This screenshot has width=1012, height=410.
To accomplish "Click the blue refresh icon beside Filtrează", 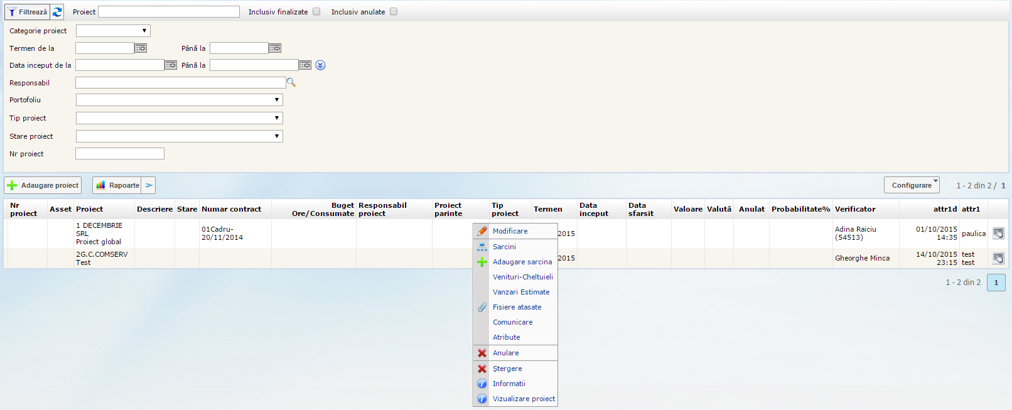I will pyautogui.click(x=57, y=12).
